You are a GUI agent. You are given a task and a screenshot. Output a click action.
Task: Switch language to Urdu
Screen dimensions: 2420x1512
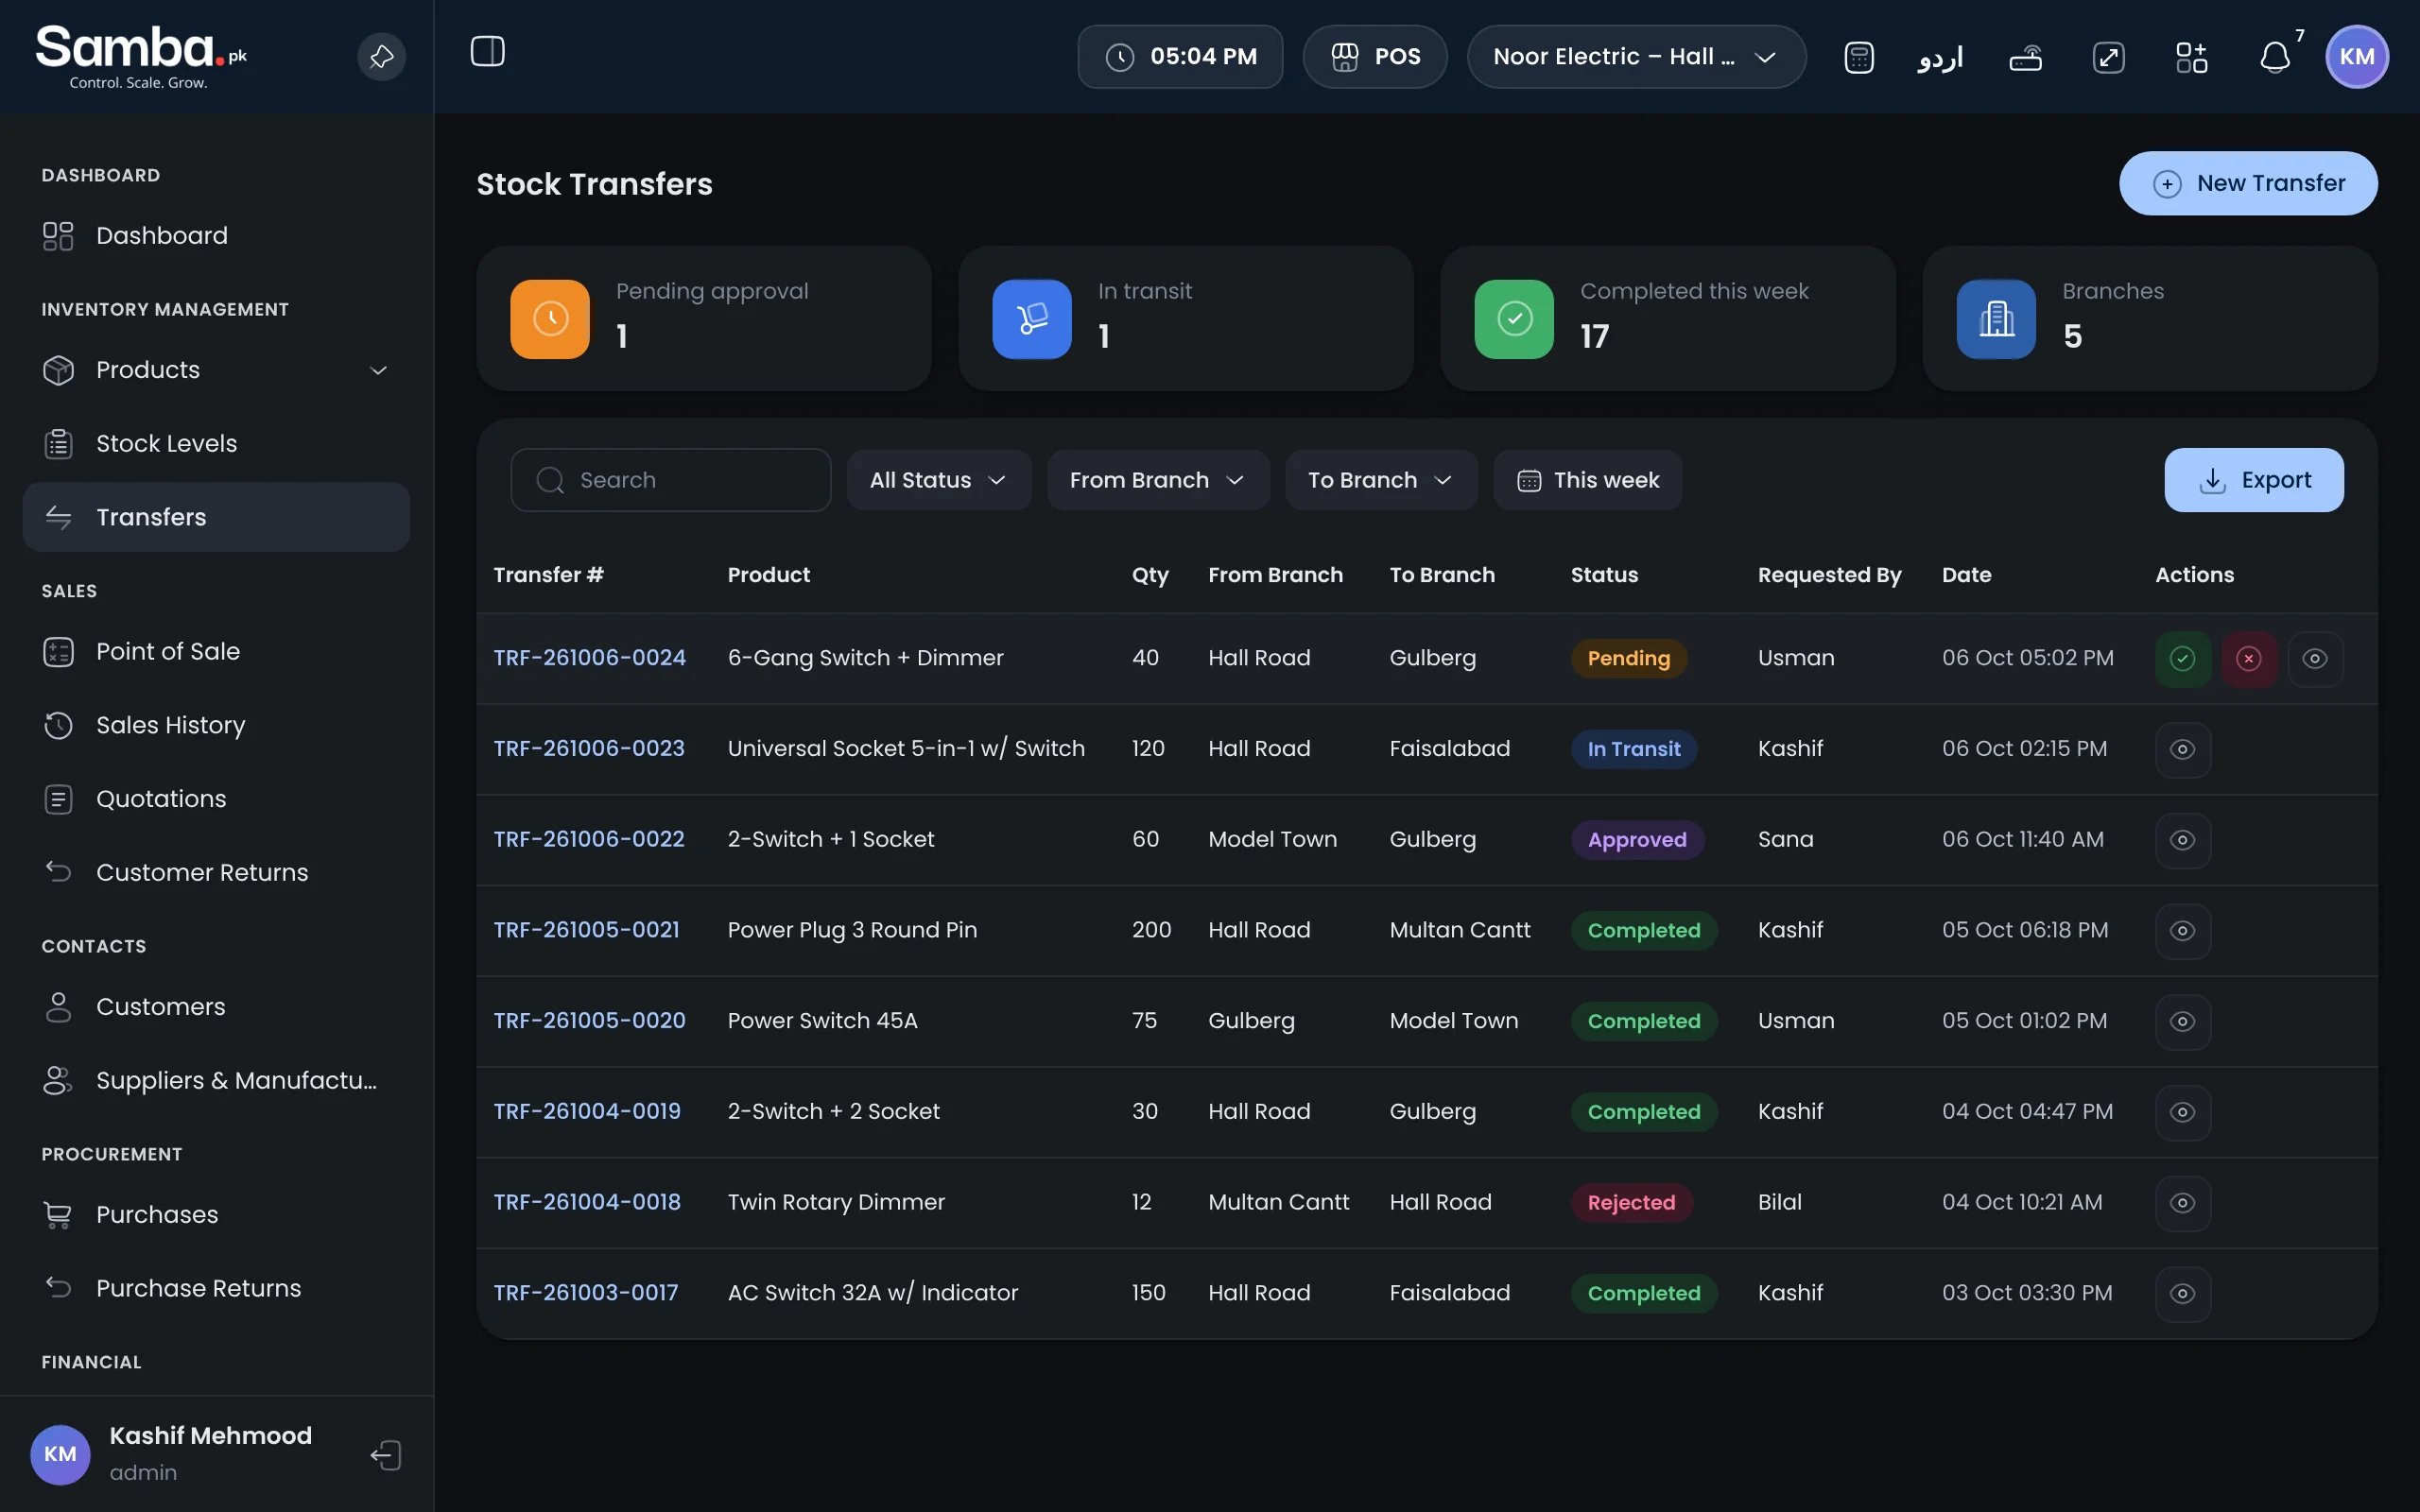(1940, 57)
